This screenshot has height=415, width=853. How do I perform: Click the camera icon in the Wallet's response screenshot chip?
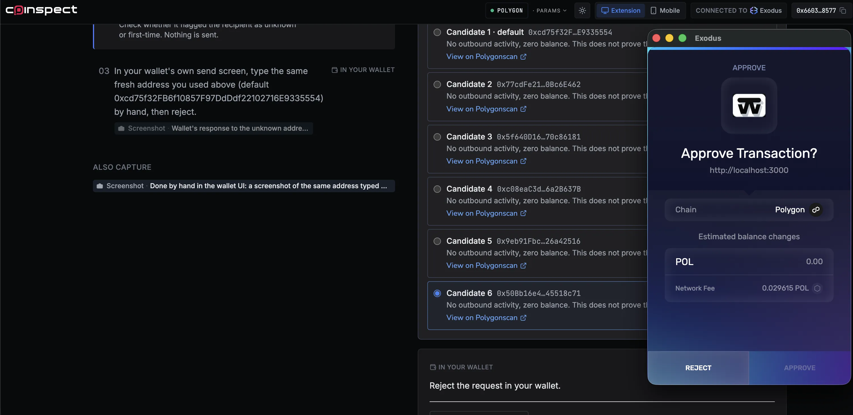(x=121, y=128)
